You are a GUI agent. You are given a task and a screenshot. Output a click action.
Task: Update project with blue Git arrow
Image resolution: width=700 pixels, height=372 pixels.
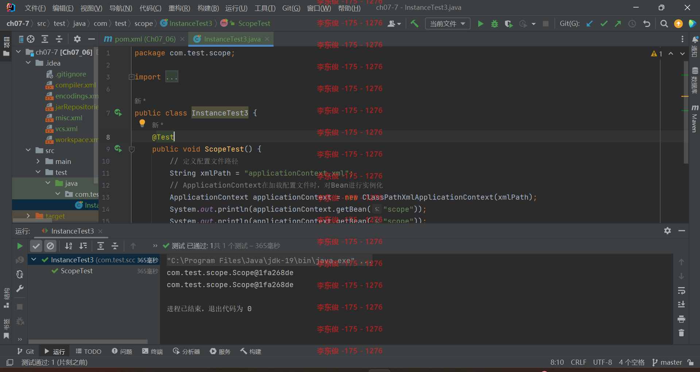(589, 24)
